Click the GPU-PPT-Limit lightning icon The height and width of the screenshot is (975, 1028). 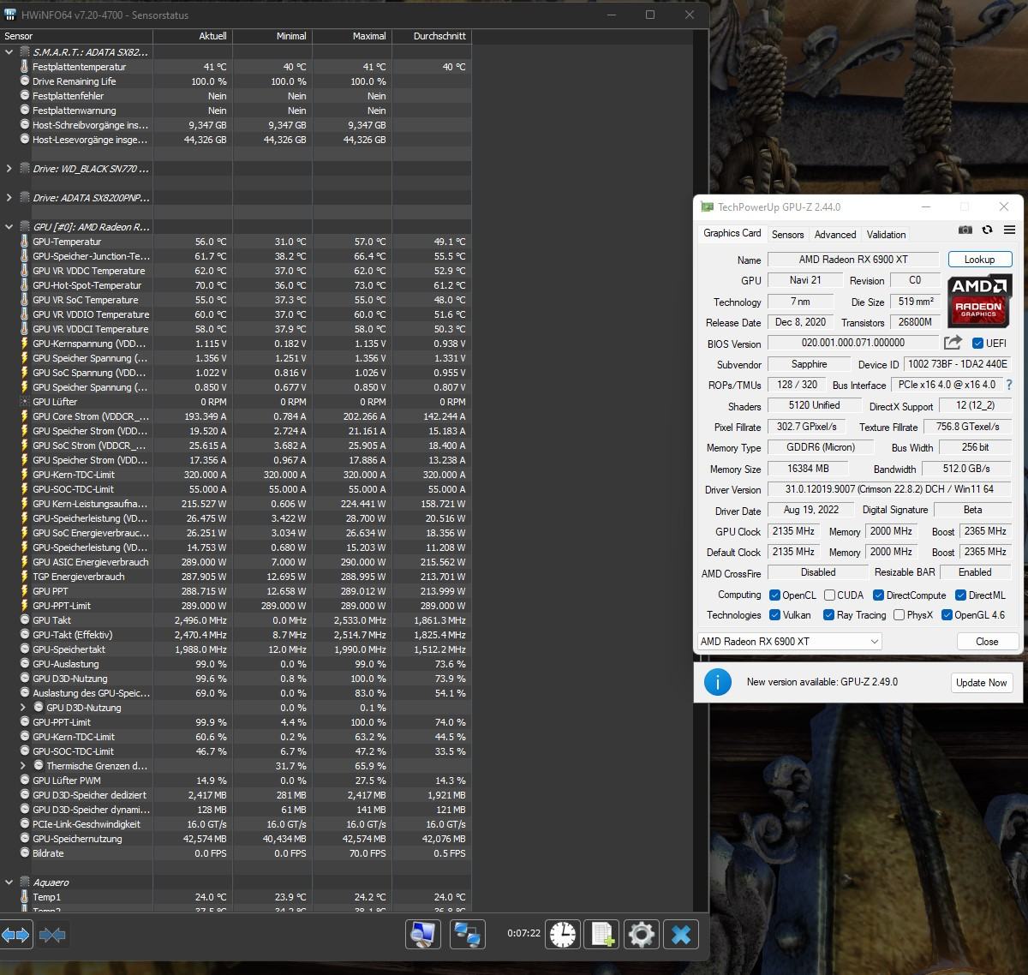(25, 606)
